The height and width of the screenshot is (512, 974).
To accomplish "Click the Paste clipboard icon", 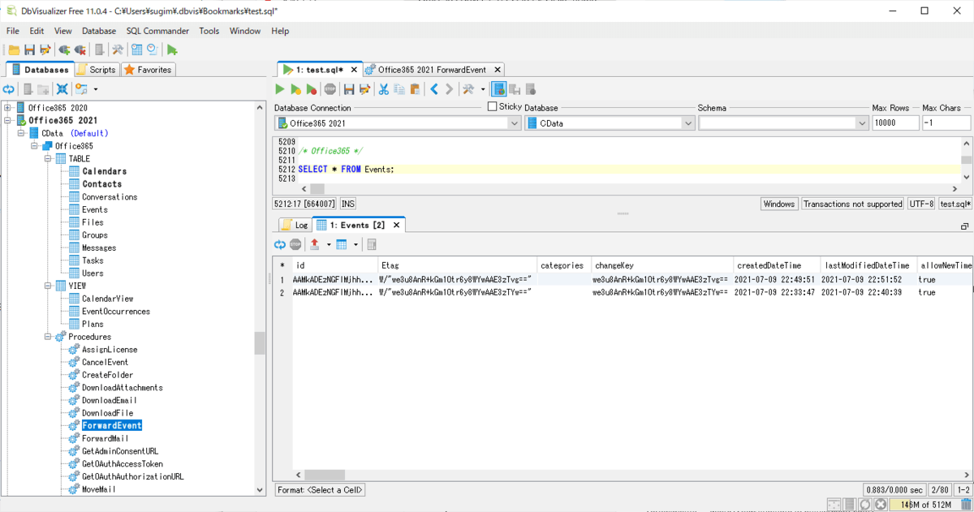I will tap(413, 88).
